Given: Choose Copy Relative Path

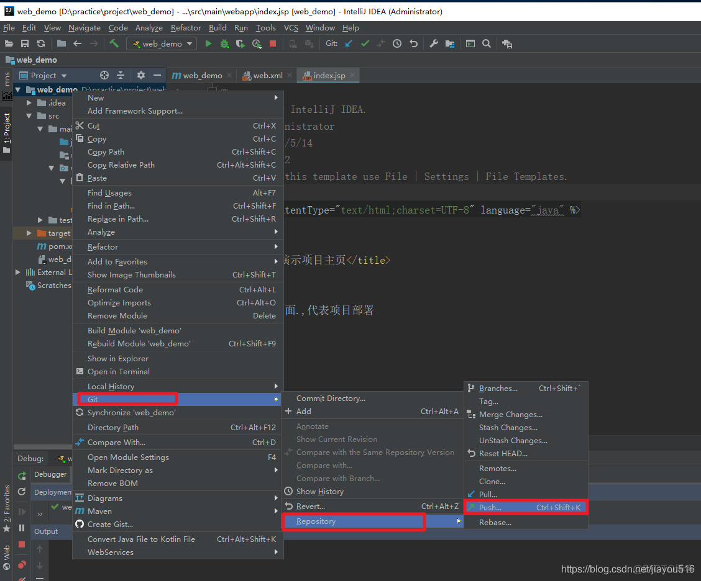Looking at the screenshot, I should point(178,164).
